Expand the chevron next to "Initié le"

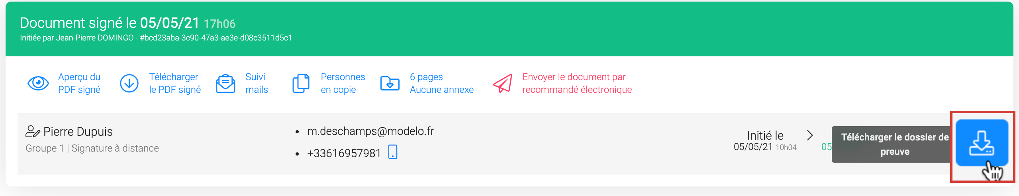[x=809, y=135]
